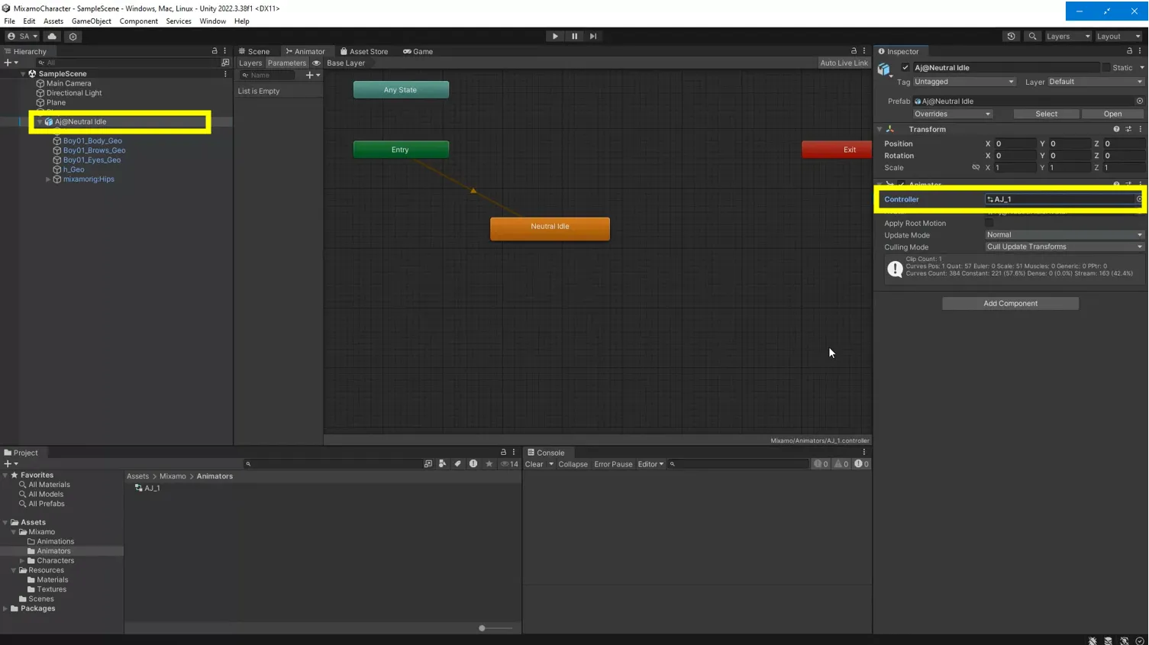Open Undo History via the clock icon
Image resolution: width=1149 pixels, height=645 pixels.
coord(1009,36)
